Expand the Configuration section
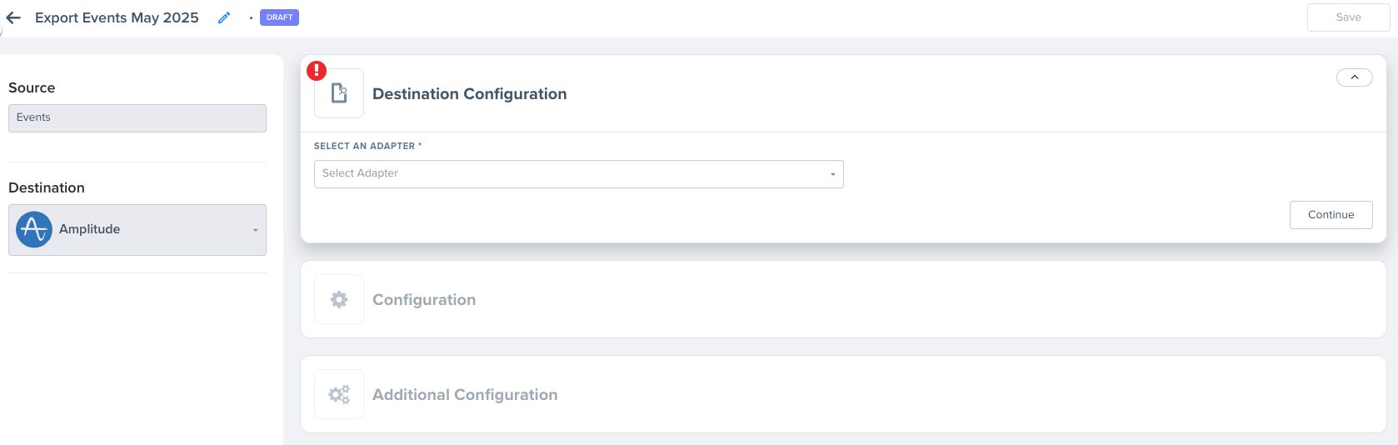Image resolution: width=1398 pixels, height=445 pixels. click(843, 299)
